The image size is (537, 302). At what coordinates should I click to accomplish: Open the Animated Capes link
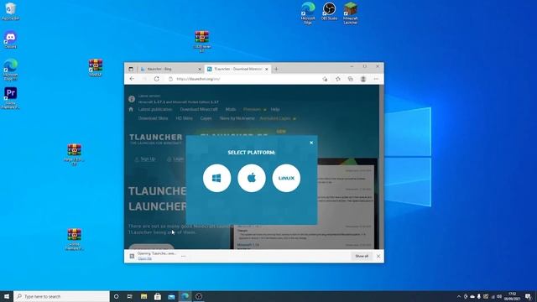click(x=278, y=118)
